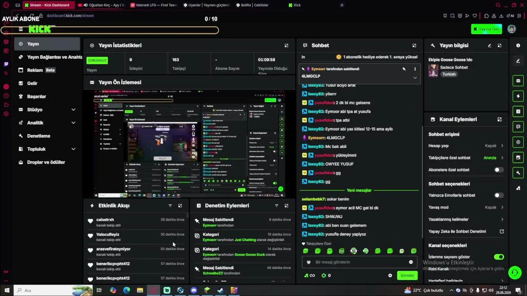Filter the Etkinlik Akışı feed
The width and height of the screenshot is (527, 296).
coord(170,206)
